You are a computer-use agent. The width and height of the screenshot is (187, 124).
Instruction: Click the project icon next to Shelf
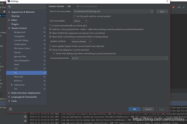[45, 64]
